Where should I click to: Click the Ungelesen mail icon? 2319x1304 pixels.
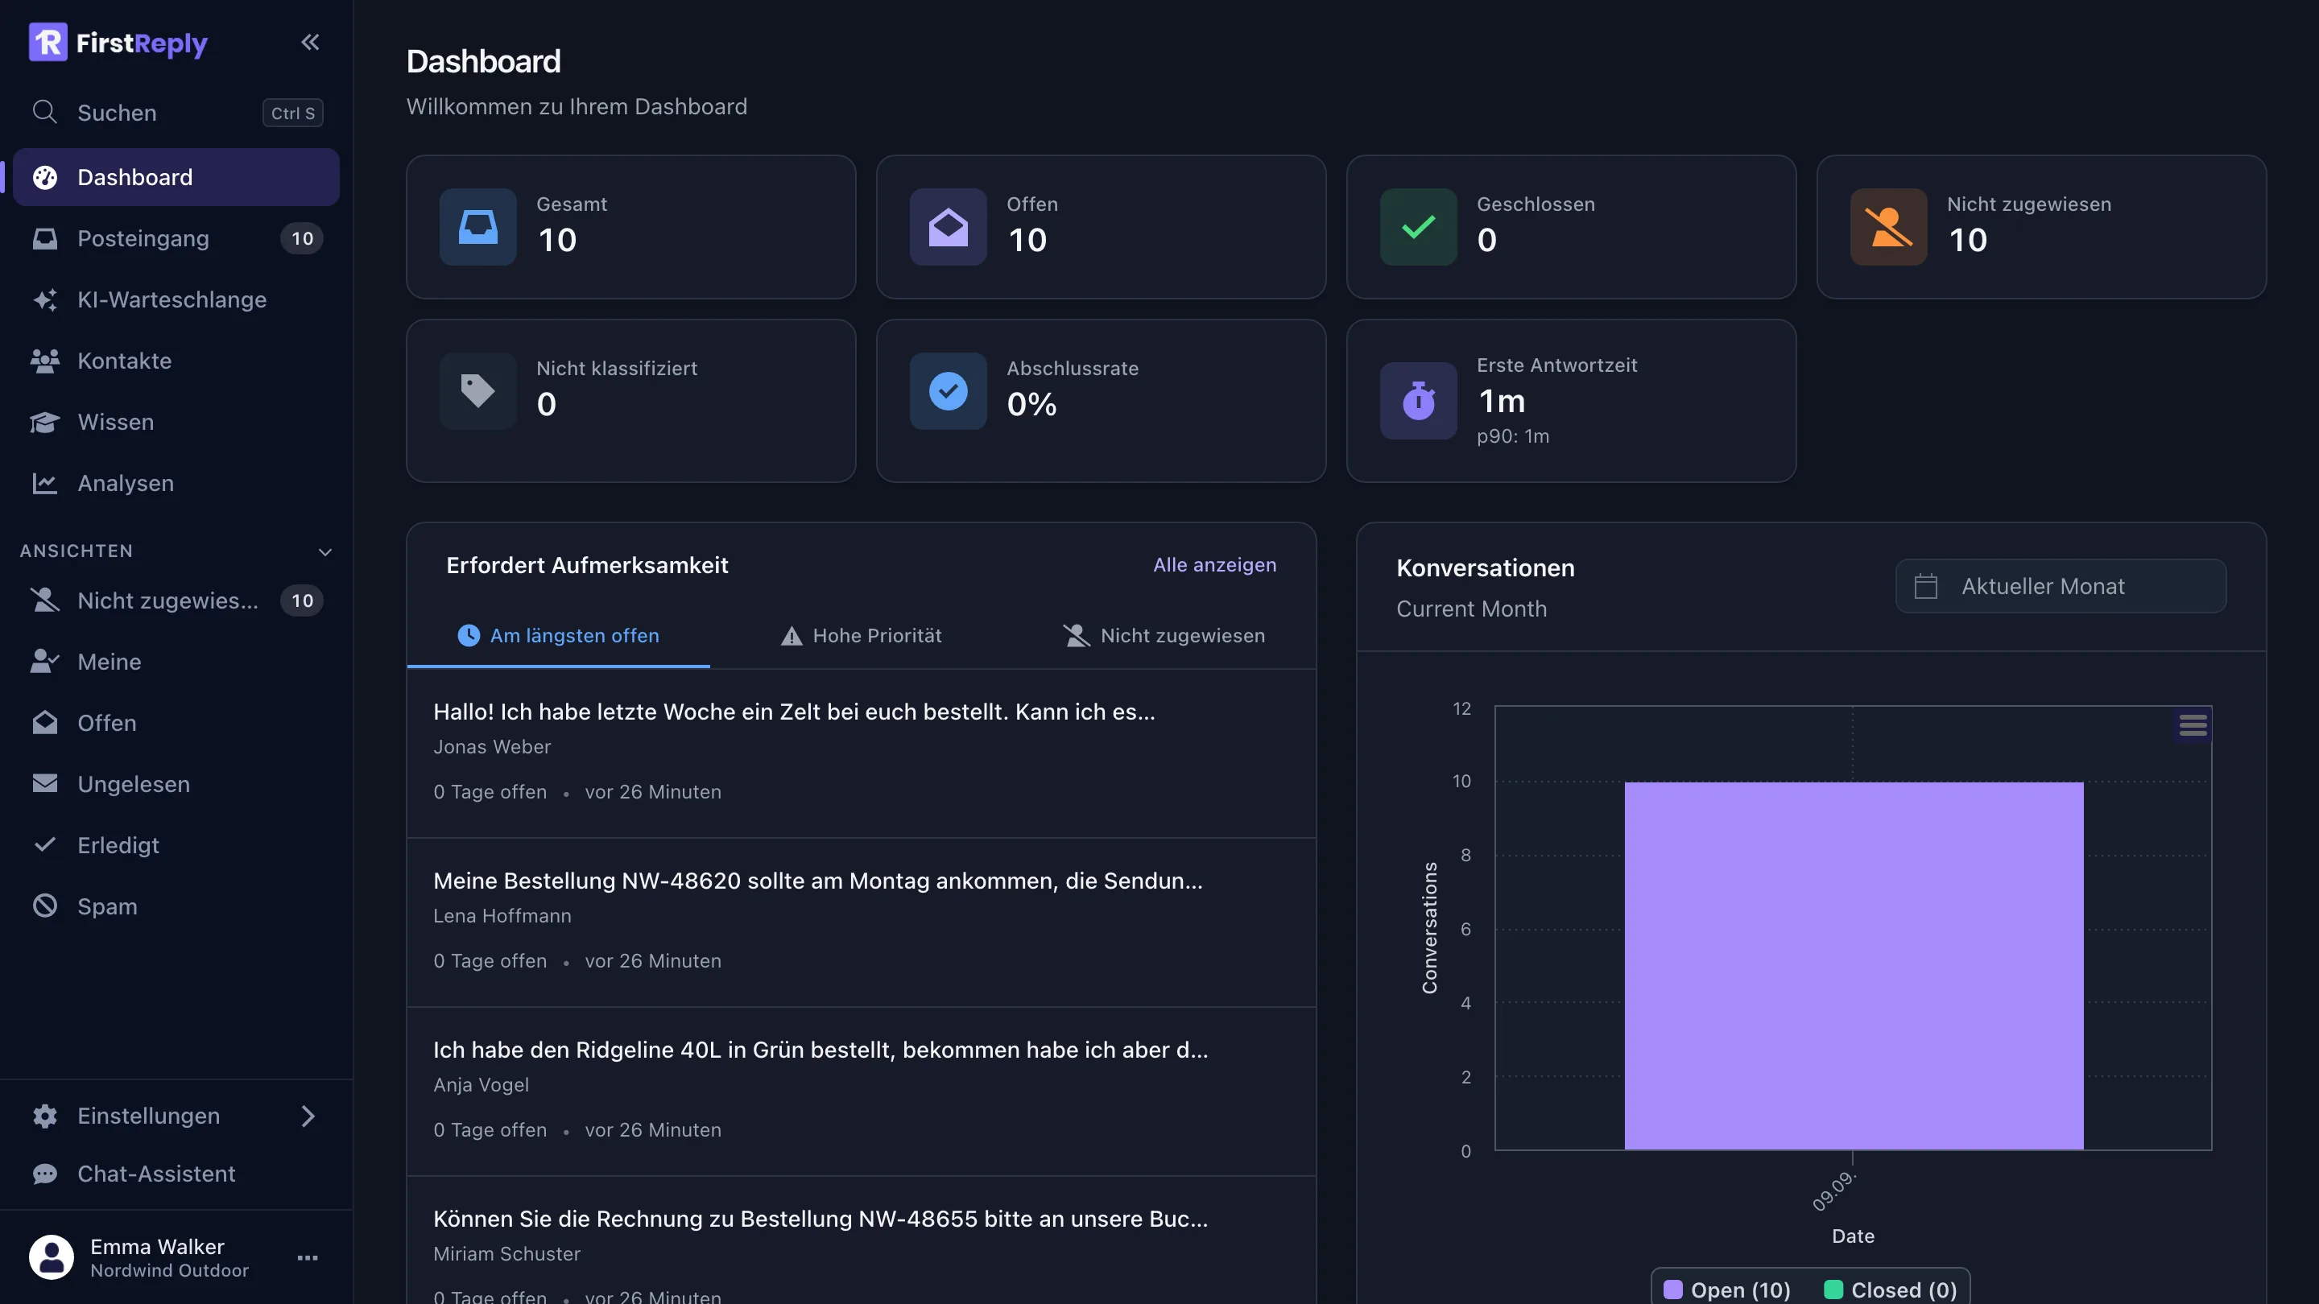click(x=45, y=784)
